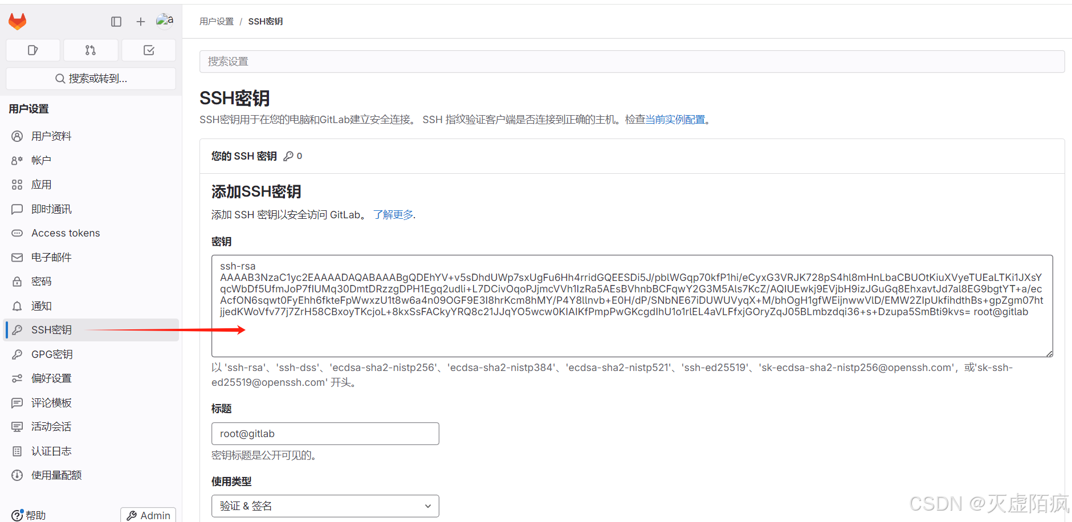
Task: Click the 用户设置 sidebar heading
Action: click(x=29, y=109)
